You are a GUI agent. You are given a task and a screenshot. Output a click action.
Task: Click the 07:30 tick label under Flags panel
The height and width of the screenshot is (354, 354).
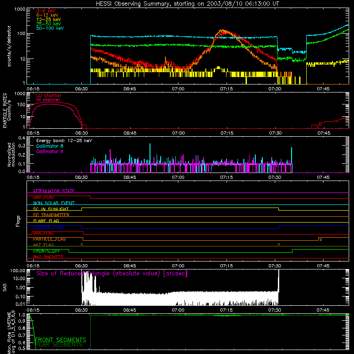[275, 266]
